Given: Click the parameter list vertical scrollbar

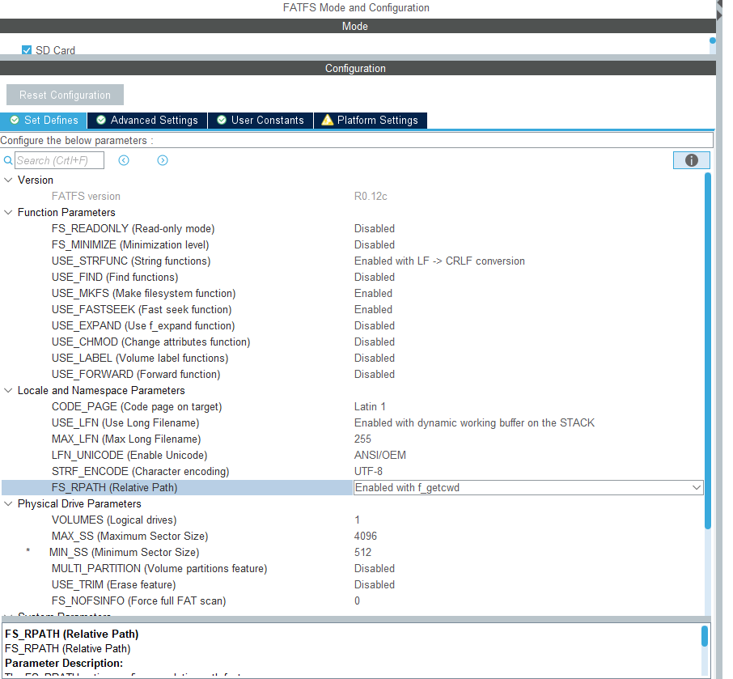Looking at the screenshot, I should coord(708,350).
